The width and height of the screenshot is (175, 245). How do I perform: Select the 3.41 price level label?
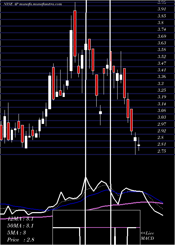pyautogui.click(x=161, y=70)
